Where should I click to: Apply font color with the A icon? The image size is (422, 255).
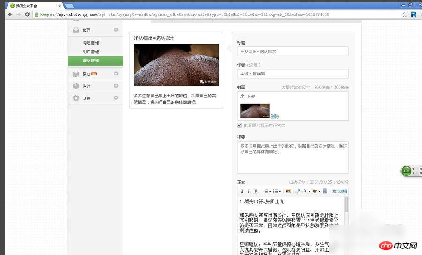305,191
